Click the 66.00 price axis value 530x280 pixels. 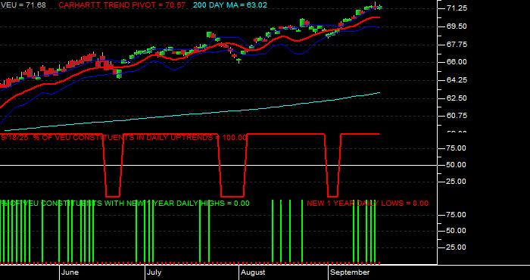pos(457,62)
